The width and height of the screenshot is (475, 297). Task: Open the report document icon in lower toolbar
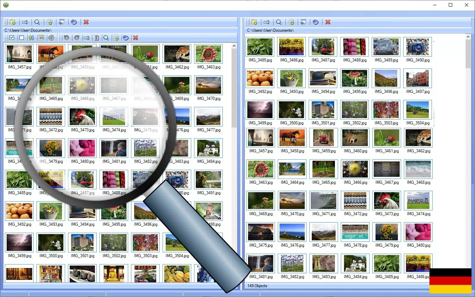pos(96,38)
